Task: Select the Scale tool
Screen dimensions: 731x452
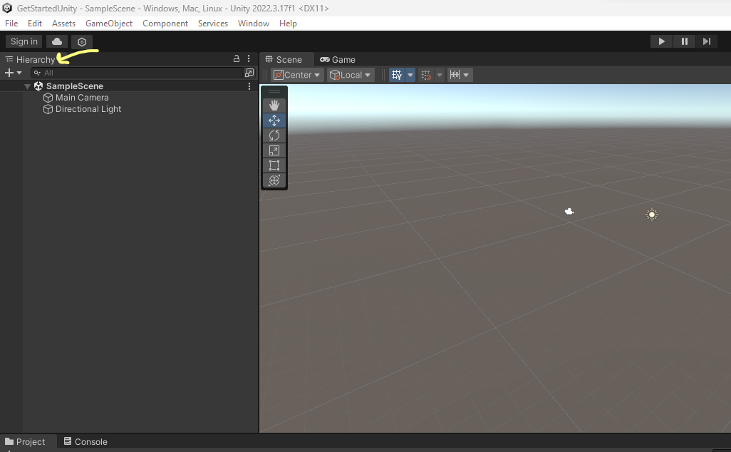Action: [x=274, y=150]
